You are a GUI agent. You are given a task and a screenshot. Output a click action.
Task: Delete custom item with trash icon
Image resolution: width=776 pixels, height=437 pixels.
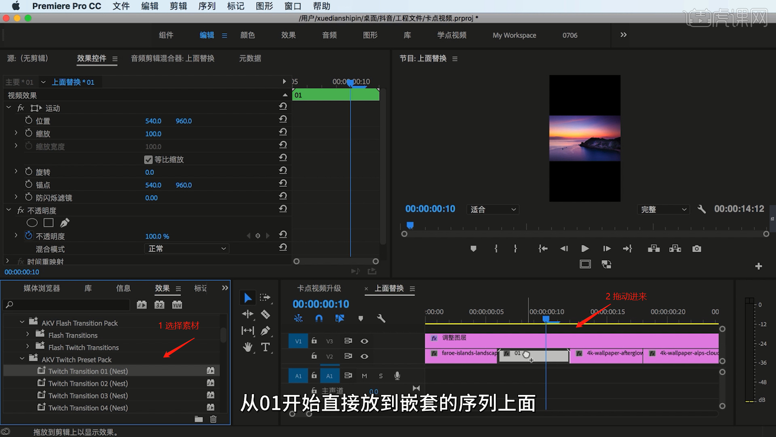213,419
